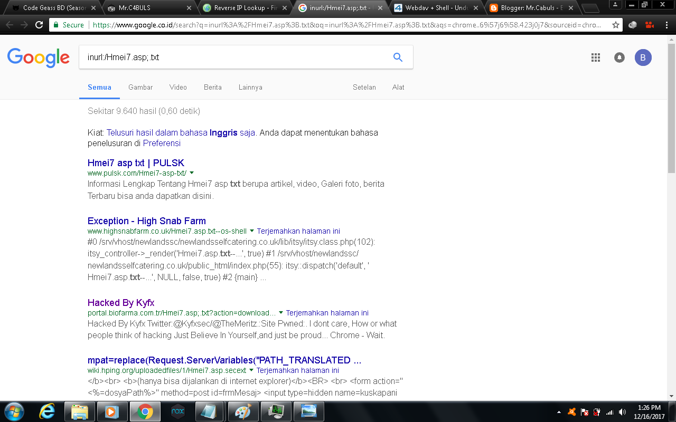Expand options arrow for wiki.hping.org result
Screen dimensions: 676x422
251,370
